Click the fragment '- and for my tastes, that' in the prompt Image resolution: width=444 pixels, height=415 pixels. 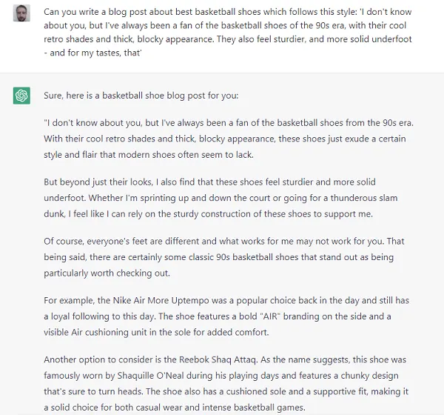click(x=92, y=53)
